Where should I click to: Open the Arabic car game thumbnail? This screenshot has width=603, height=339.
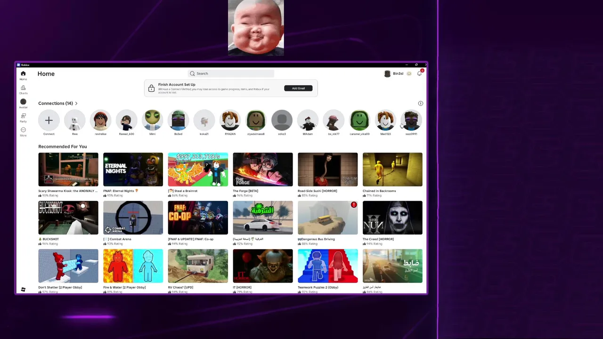(263, 218)
